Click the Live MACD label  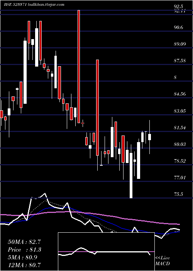click(x=163, y=261)
